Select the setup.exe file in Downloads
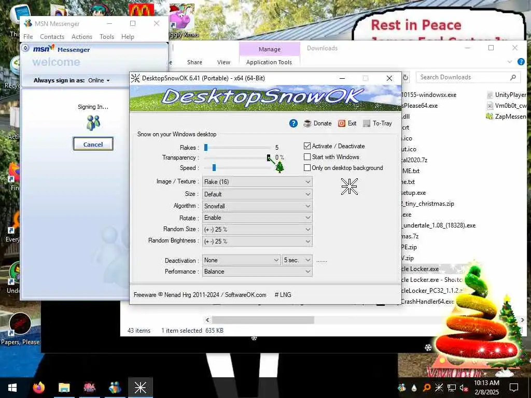This screenshot has width=531, height=398. (413, 193)
